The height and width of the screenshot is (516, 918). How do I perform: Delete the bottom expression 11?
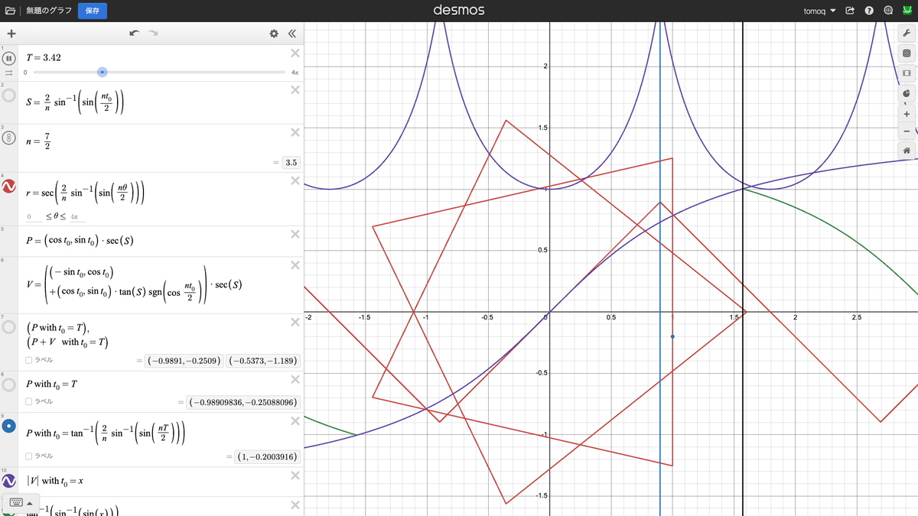tap(295, 505)
